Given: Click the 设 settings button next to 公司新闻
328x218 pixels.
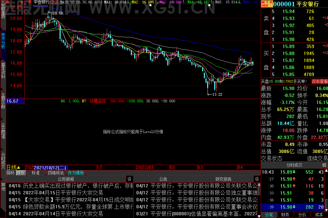Looking at the screenshot, I should (129, 179).
